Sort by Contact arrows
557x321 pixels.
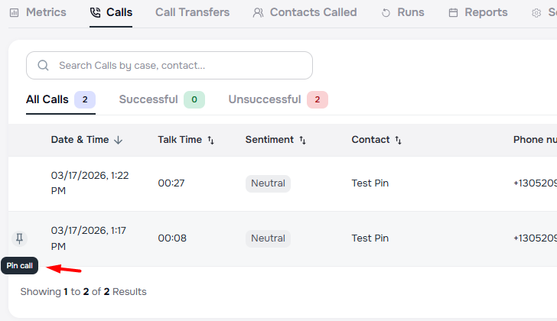pyautogui.click(x=398, y=140)
